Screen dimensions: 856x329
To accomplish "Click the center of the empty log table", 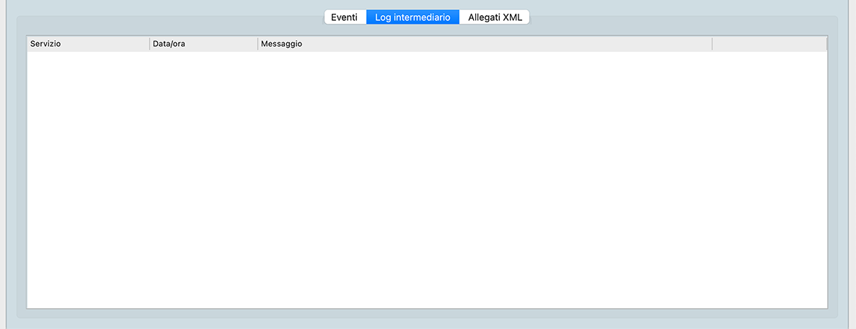I will tap(427, 180).
